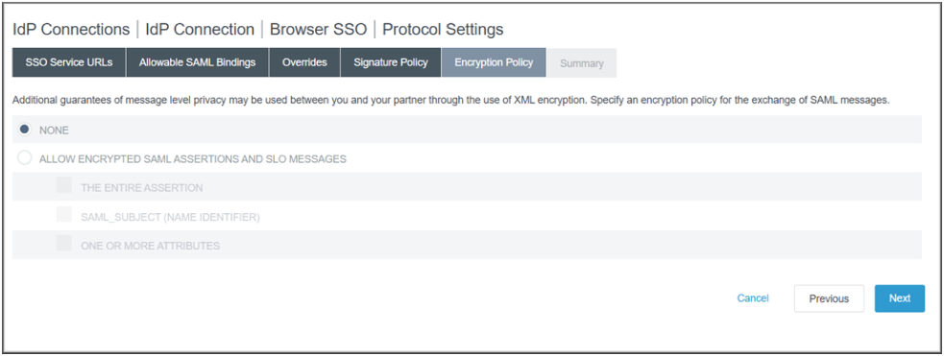Navigate to IdP Connections breadcrumb
This screenshot has width=944, height=356.
coord(71,30)
